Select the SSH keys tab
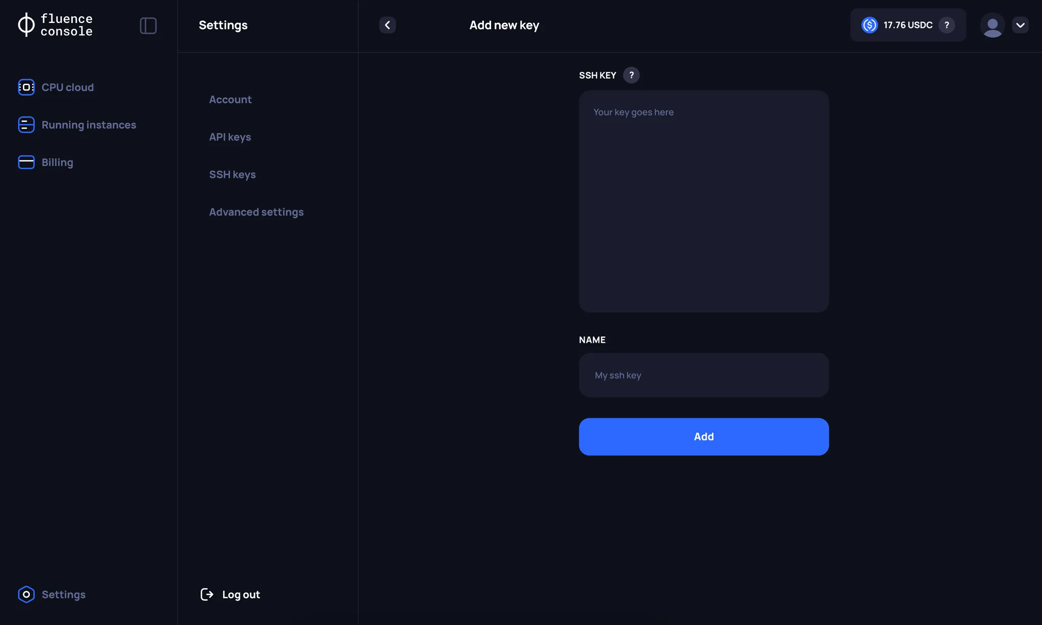The height and width of the screenshot is (625, 1042). (x=232, y=174)
